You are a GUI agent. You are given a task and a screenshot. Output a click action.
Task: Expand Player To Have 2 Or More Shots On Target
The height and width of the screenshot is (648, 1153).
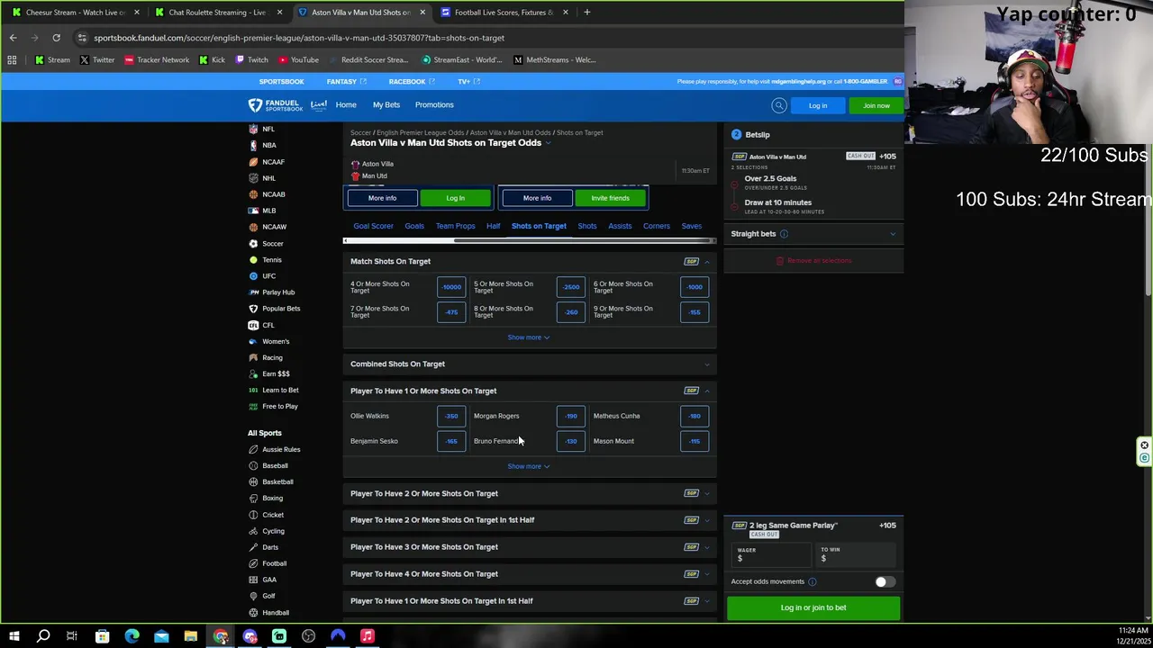530,493
